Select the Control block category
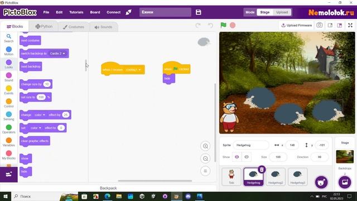 [x=9, y=103]
